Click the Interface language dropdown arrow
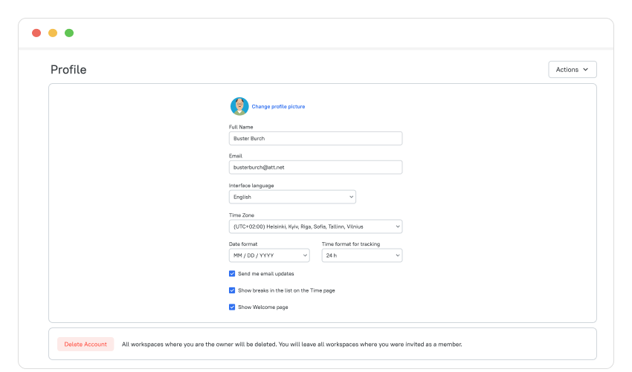 (x=351, y=197)
